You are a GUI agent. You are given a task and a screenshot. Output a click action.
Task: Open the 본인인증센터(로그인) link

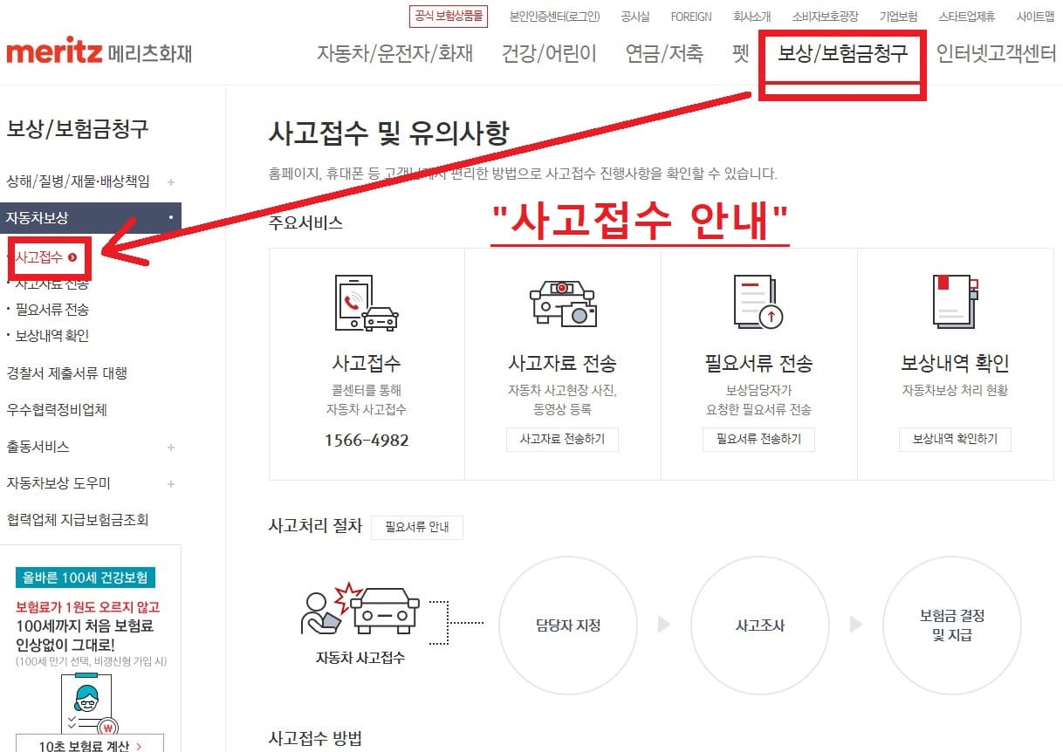click(x=557, y=16)
